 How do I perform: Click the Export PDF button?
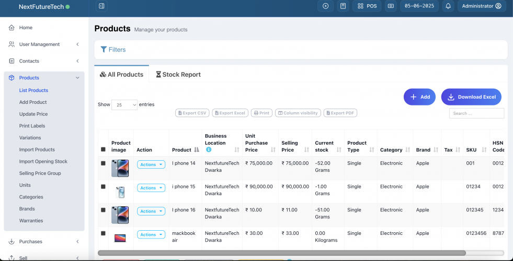[x=340, y=113]
